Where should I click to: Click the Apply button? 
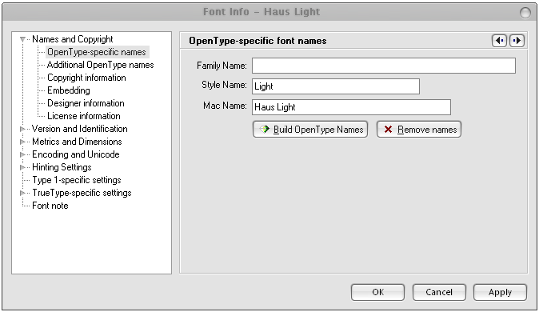(500, 292)
